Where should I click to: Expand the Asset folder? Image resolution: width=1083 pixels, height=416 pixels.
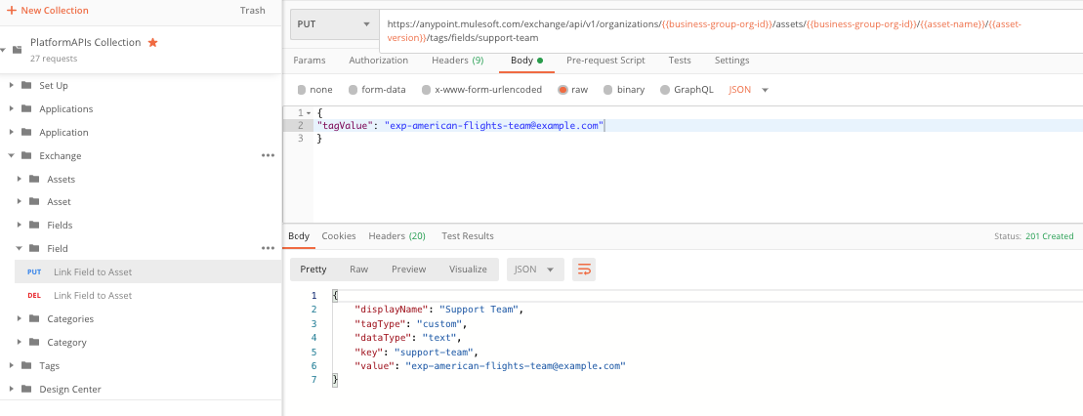pos(19,202)
